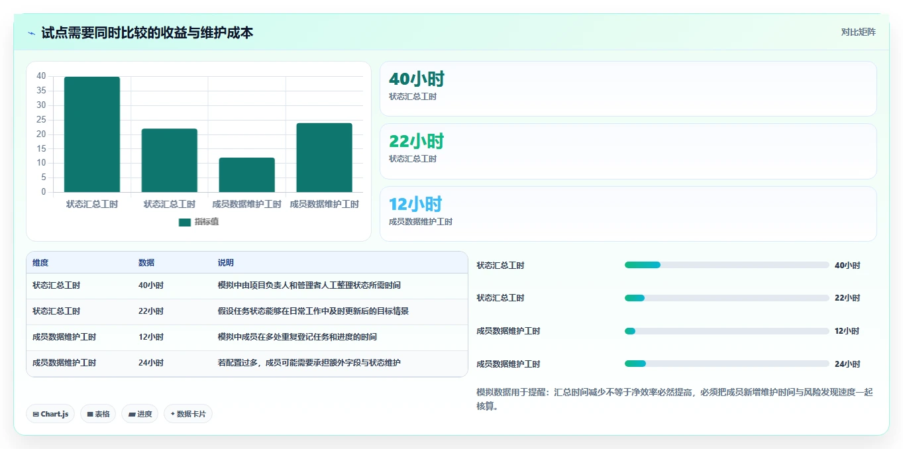
Task: Click the lightning icon beside the page title
Action: (31, 33)
